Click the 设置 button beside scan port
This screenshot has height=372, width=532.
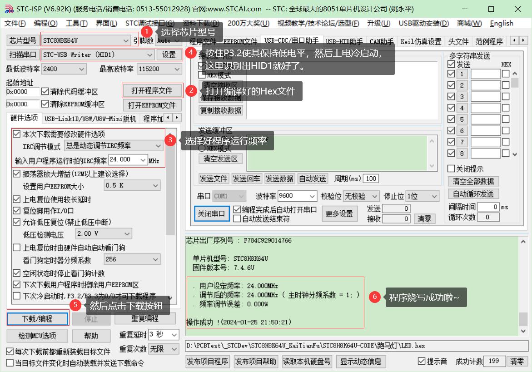pyautogui.click(x=169, y=55)
